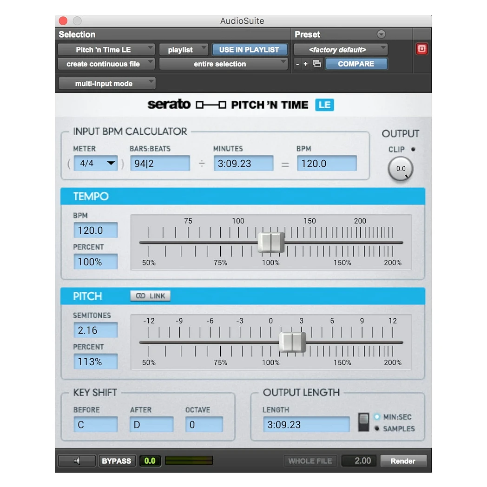Image resolution: width=487 pixels, height=487 pixels.
Task: Open the 4/4 METER dropdown
Action: (95, 163)
